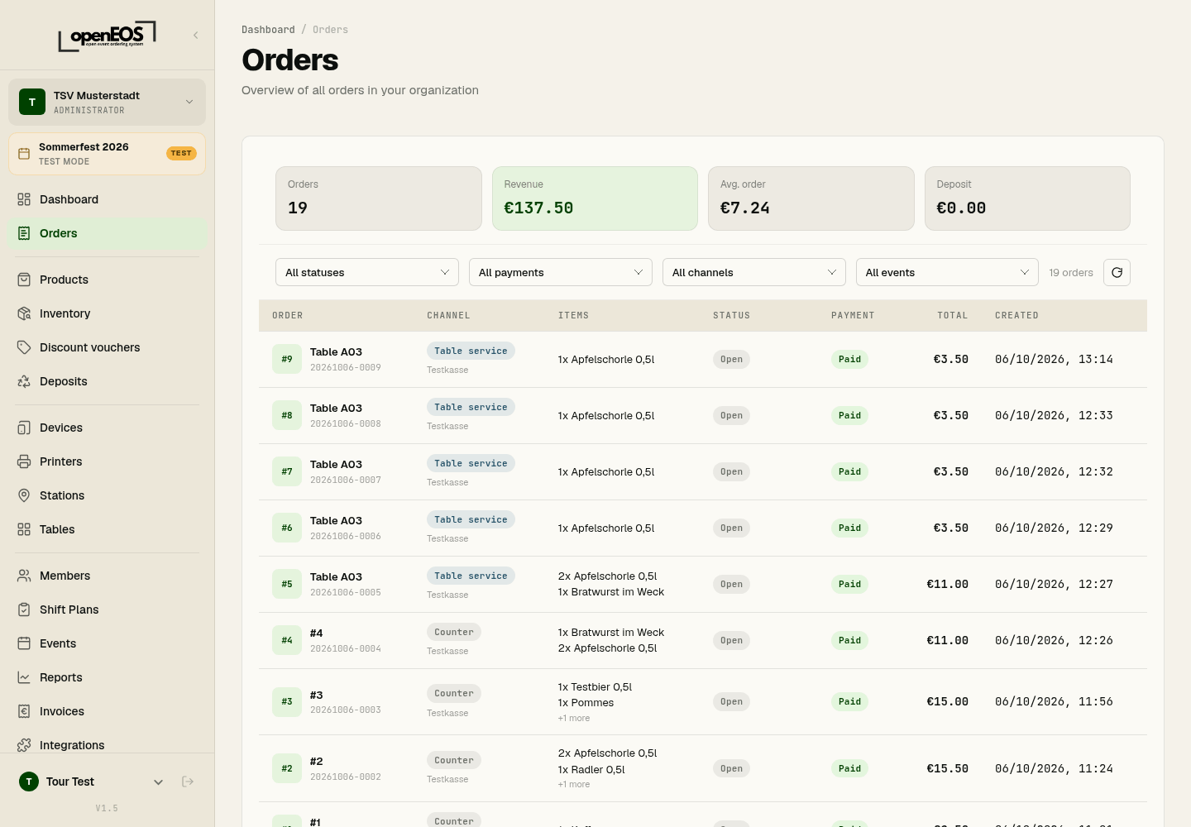This screenshot has height=827, width=1191.
Task: Expand the TSV Musterstadt organization switcher
Action: (x=107, y=102)
